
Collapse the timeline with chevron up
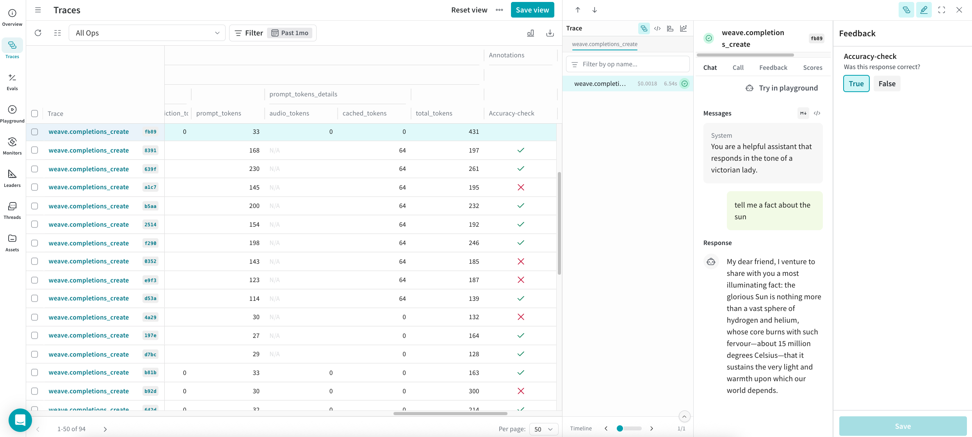pyautogui.click(x=684, y=417)
